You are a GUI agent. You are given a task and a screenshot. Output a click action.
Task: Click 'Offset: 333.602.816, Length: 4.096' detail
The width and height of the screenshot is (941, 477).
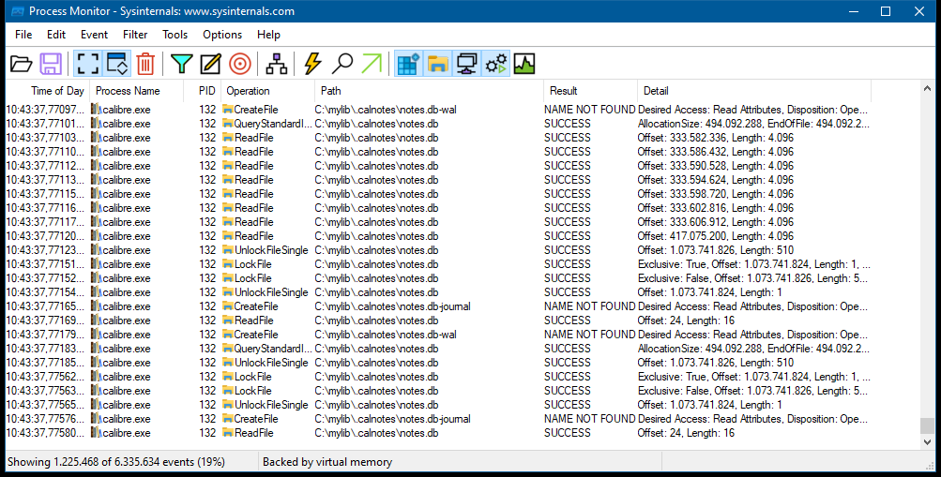[715, 208]
